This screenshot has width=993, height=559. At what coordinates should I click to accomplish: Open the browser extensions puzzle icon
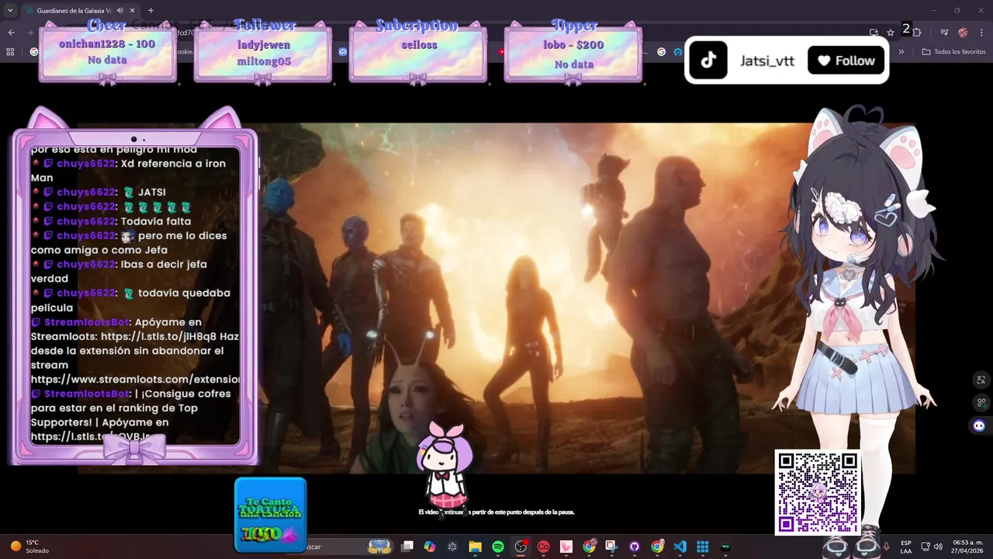(917, 32)
